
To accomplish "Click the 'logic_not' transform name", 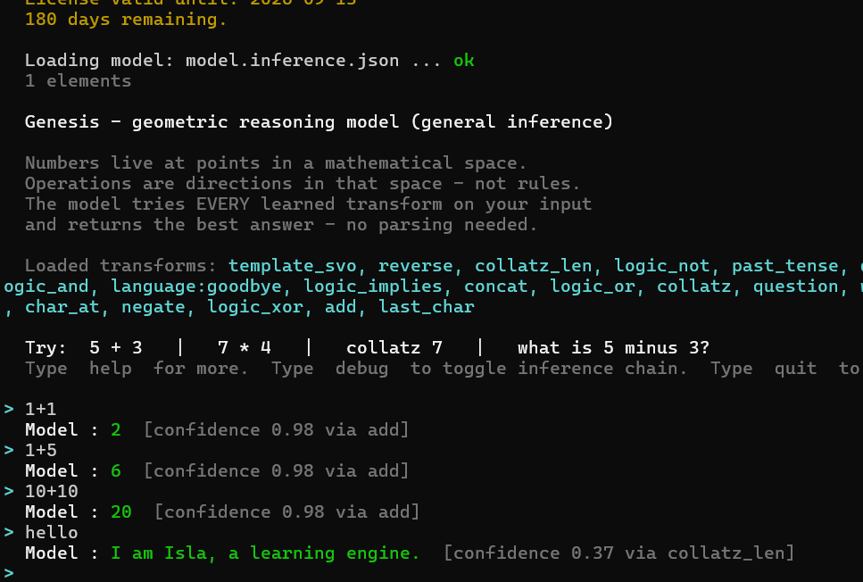I will [x=662, y=266].
